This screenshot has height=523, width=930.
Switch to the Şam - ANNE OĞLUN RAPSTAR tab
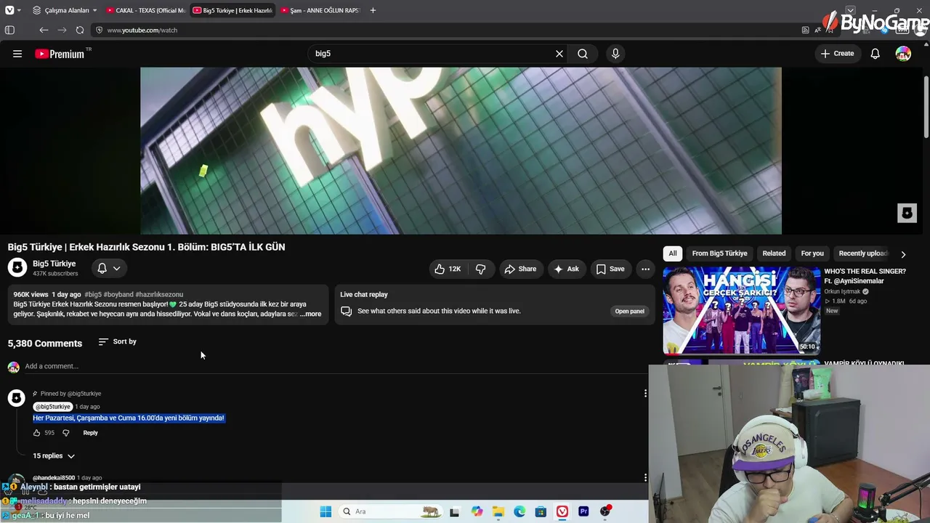coord(320,10)
